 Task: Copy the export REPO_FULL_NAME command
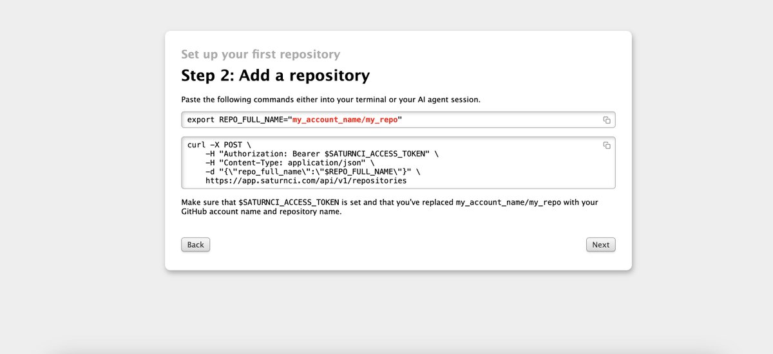tap(606, 120)
